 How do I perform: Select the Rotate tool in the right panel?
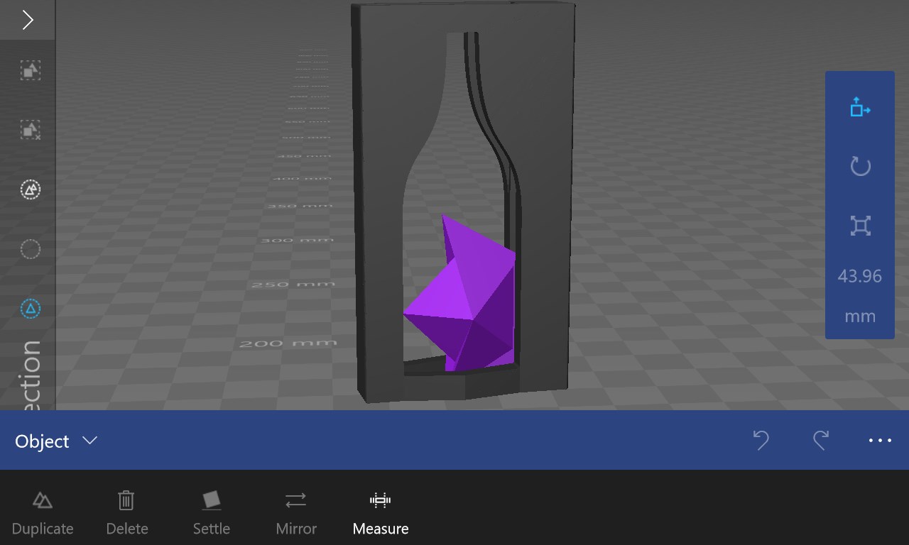click(x=859, y=166)
